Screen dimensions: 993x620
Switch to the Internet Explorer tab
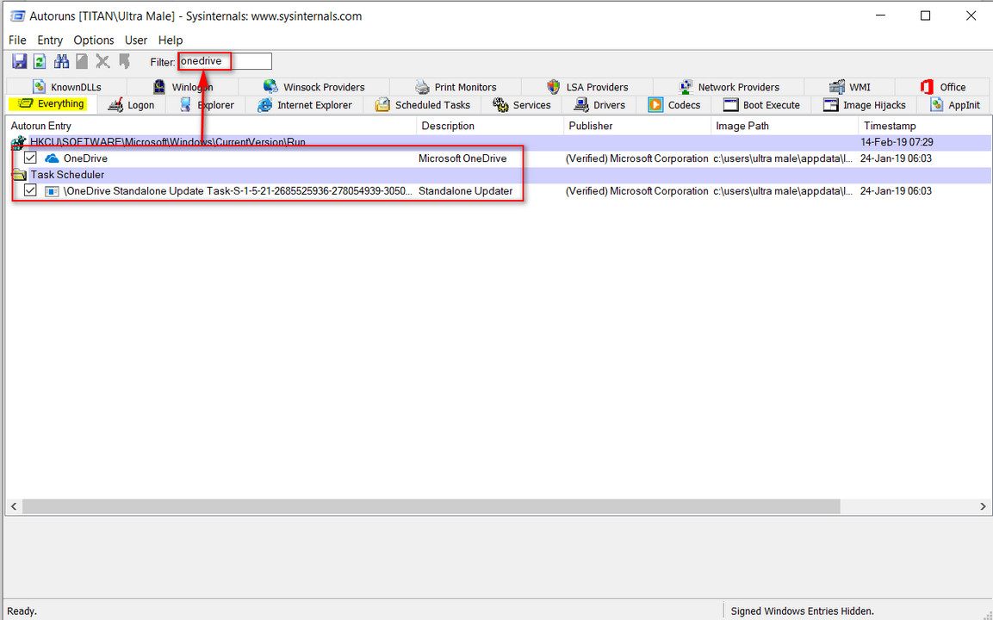tap(305, 105)
